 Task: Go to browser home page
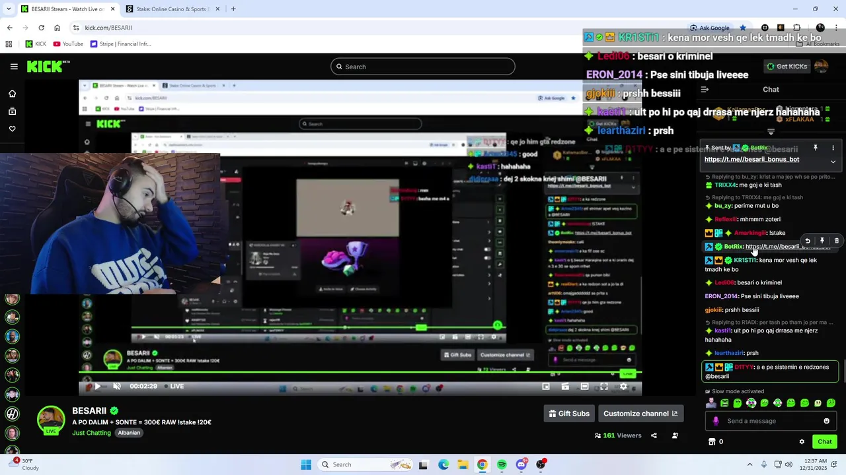(x=57, y=28)
